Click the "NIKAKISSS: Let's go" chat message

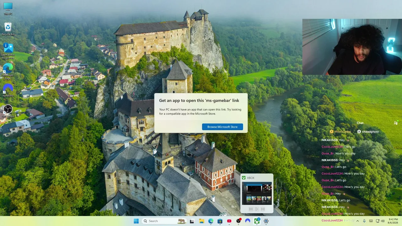tap(336, 200)
